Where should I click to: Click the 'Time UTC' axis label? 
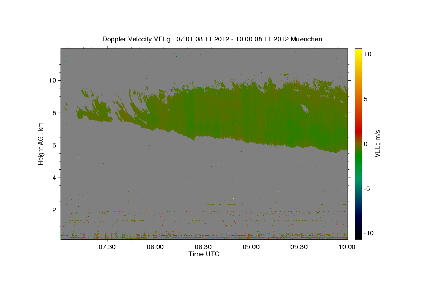click(204, 254)
